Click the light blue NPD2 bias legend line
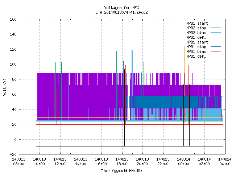Screen dimensions: 232x174 pos(216,33)
